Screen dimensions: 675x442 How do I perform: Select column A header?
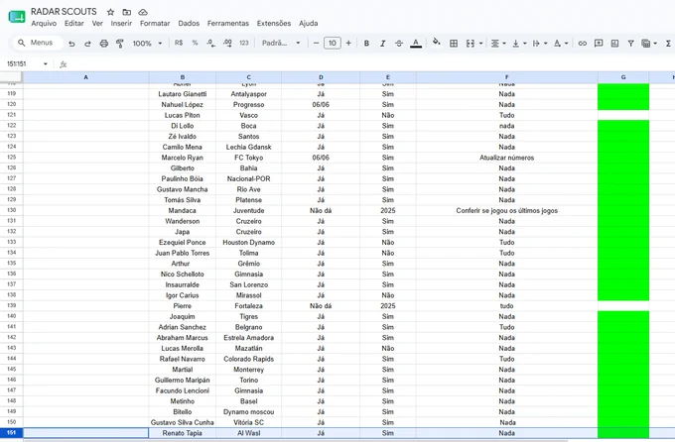tap(85, 77)
